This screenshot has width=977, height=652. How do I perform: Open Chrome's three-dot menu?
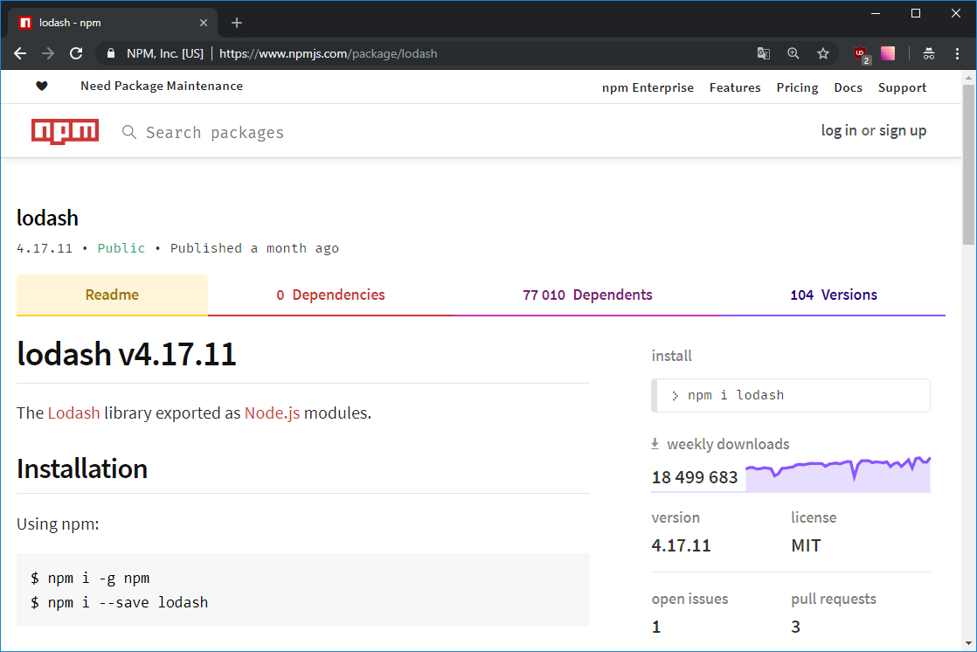(957, 53)
